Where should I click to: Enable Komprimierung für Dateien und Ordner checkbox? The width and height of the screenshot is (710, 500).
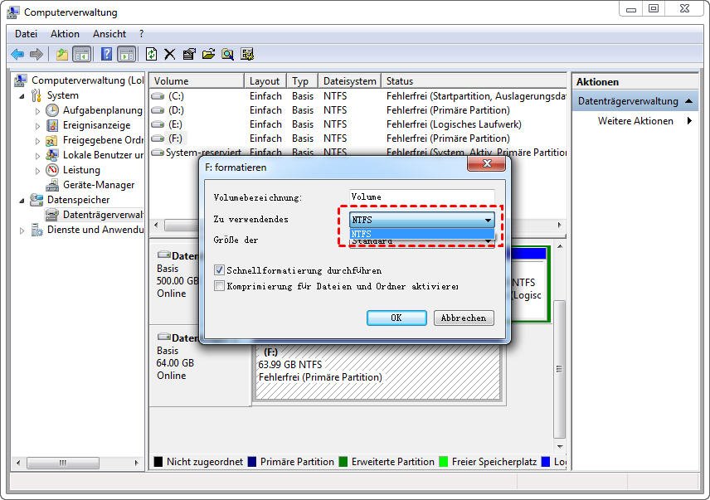[x=219, y=286]
